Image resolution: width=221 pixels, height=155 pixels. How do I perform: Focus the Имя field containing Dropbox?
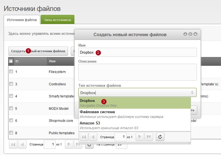137,52
